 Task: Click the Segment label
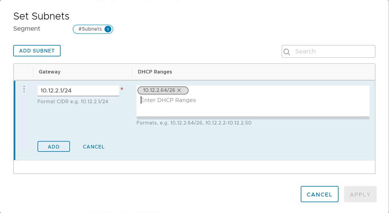[27, 29]
